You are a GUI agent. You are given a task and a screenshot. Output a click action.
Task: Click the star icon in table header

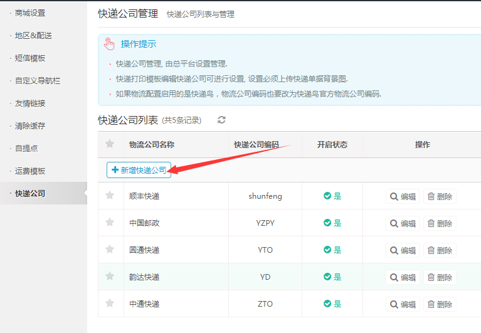tap(110, 144)
